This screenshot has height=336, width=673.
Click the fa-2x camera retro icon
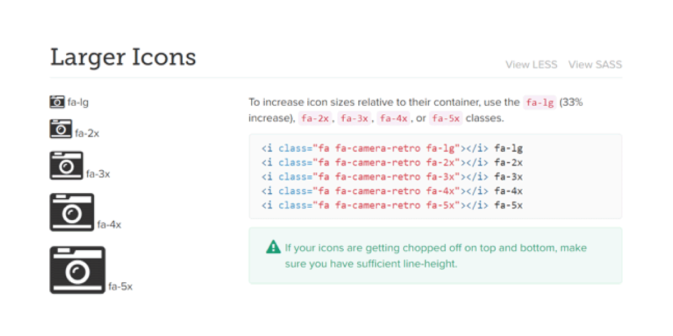[x=61, y=129]
